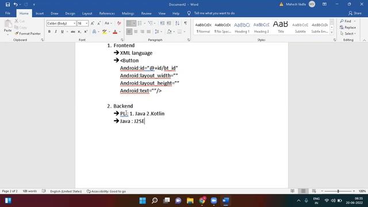Sort the selected text
368x207 pixels.
click(177, 23)
